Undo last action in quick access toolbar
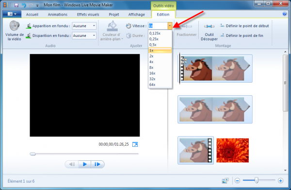This screenshot has width=291, height=190. coord(24,5)
